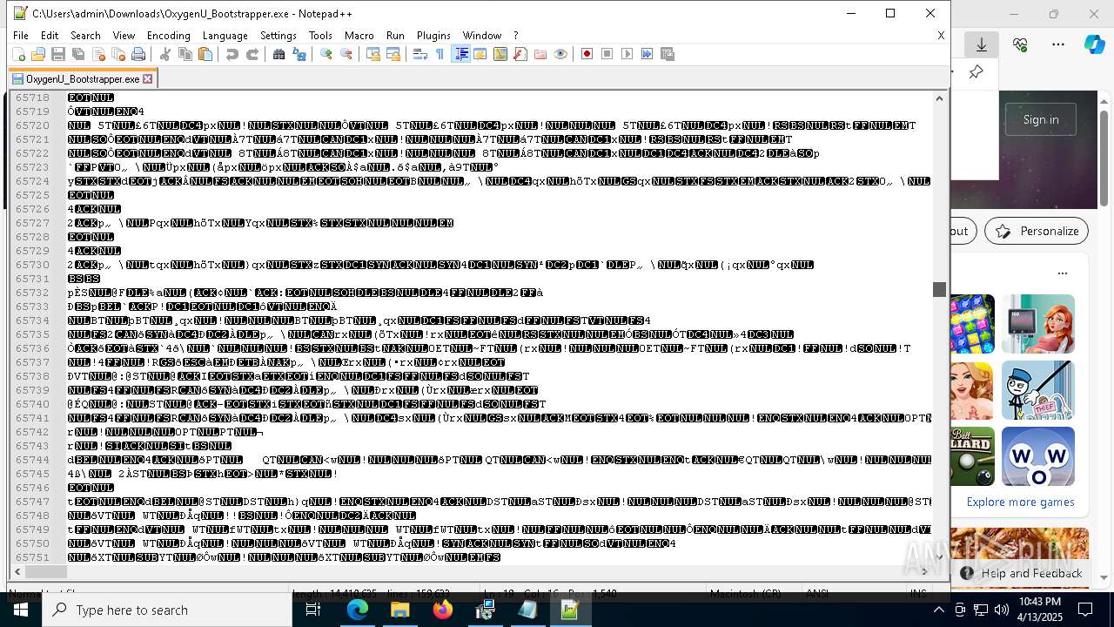Screen dimensions: 1114x627
Task: Play back the recorded macro icon
Action: pos(627,54)
